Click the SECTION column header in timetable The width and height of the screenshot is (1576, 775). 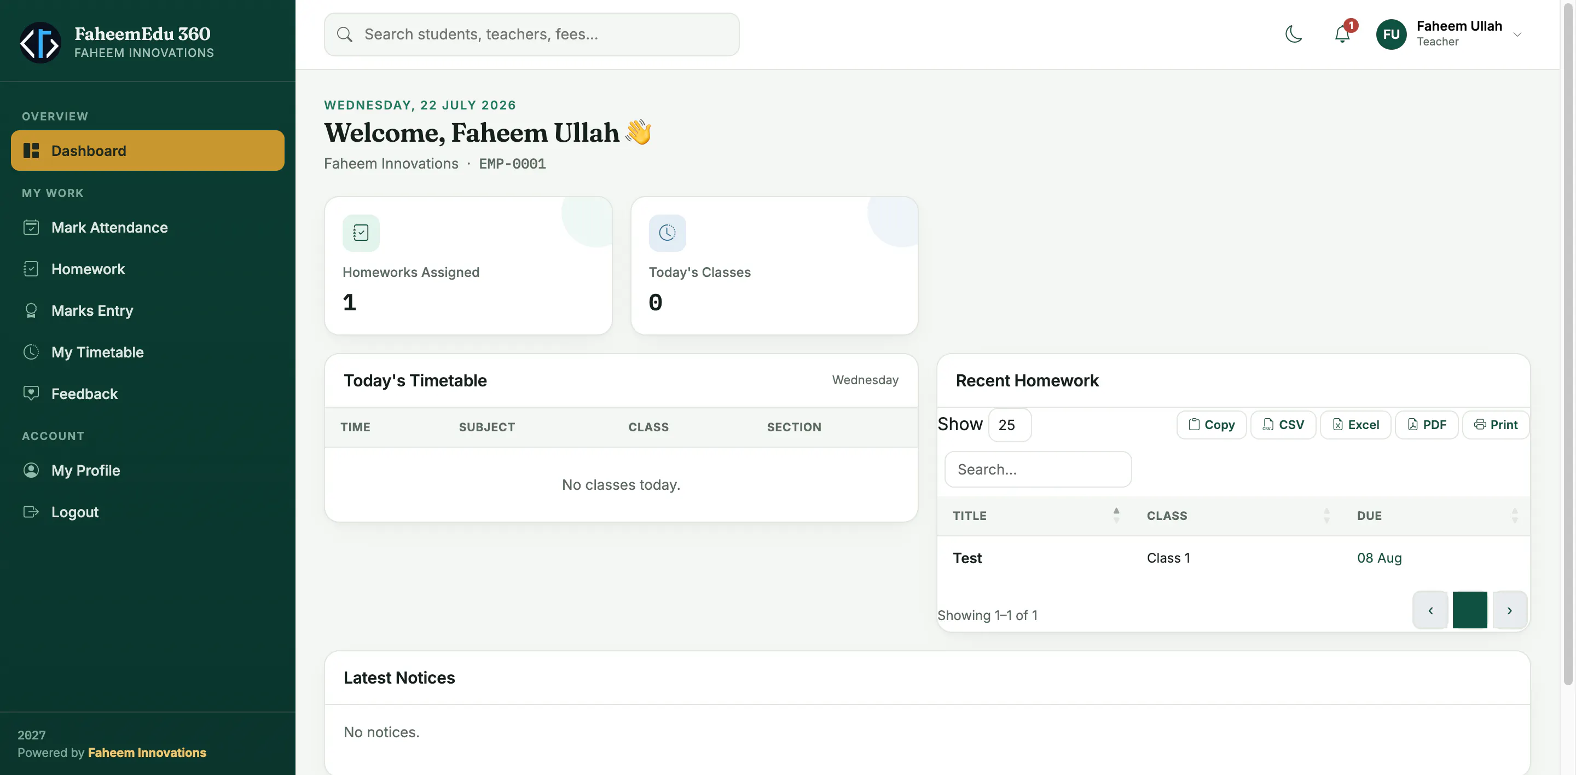(x=794, y=427)
